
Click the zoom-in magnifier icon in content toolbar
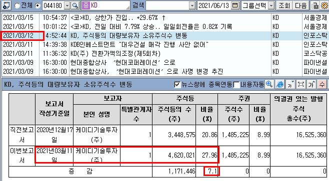point(269,85)
